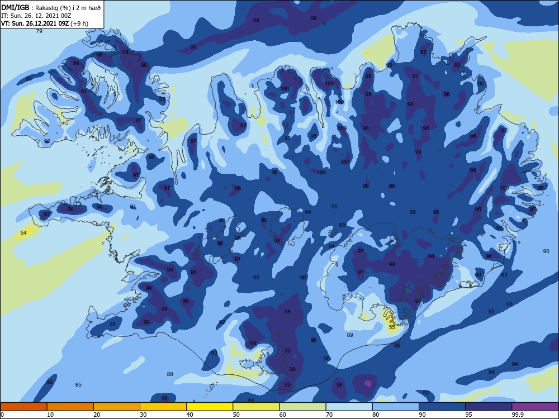Screen dimensions: 559x419
Task: Click the '70' legend scale label
Action: [x=329, y=415]
